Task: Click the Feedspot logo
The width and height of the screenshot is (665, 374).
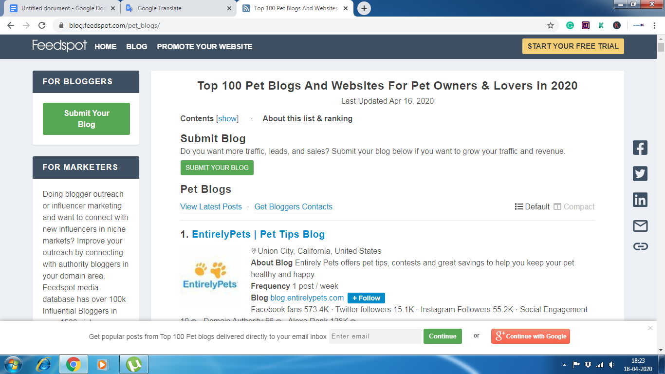Action: click(59, 46)
